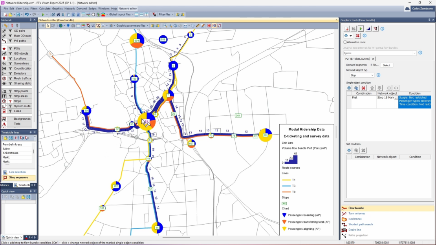Viewport: 436px width, 245px height.
Task: Toggle the filter funnel for Locations
Action: coord(10,59)
